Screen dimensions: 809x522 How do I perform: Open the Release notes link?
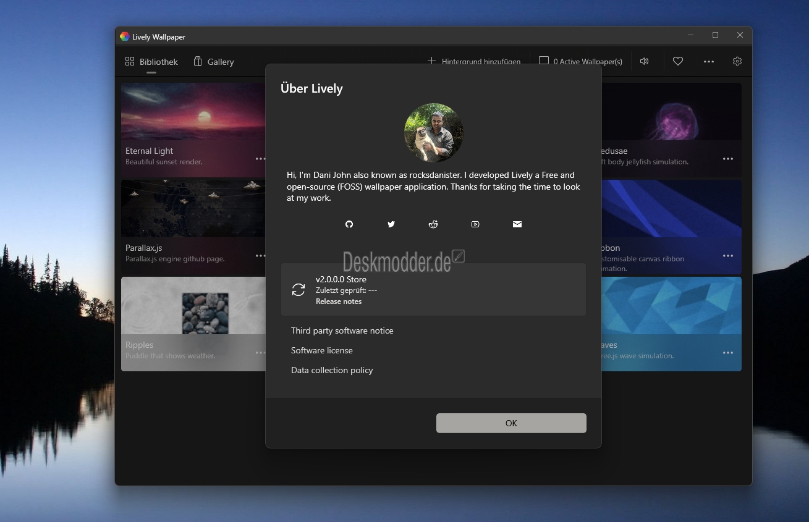click(339, 301)
